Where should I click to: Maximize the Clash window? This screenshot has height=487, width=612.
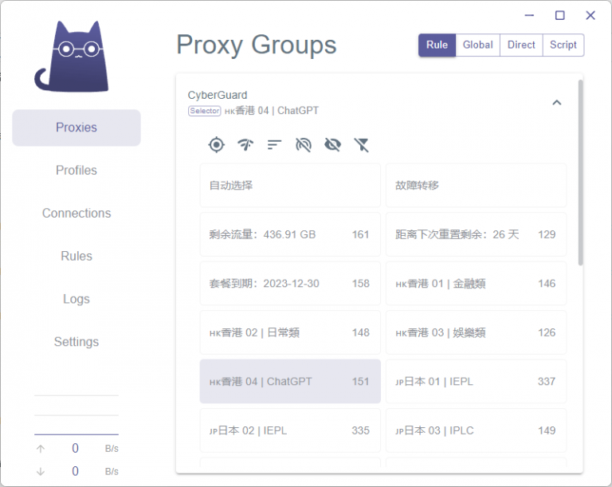pyautogui.click(x=559, y=15)
